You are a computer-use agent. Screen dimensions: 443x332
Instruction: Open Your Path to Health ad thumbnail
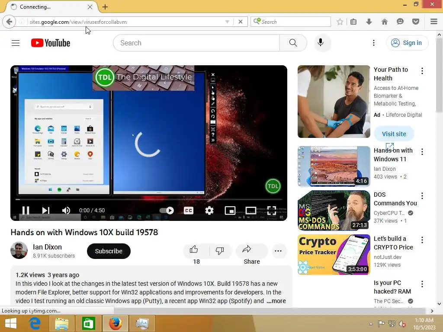334,102
